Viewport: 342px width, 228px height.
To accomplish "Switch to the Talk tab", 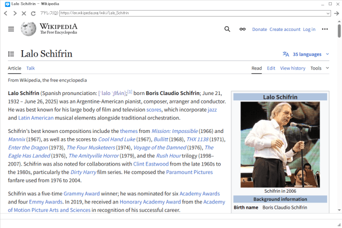I will (x=30, y=68).
